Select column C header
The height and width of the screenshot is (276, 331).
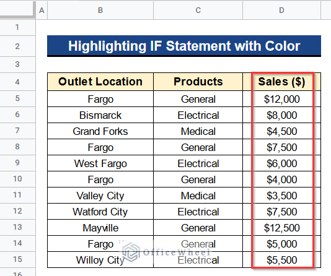click(x=198, y=10)
